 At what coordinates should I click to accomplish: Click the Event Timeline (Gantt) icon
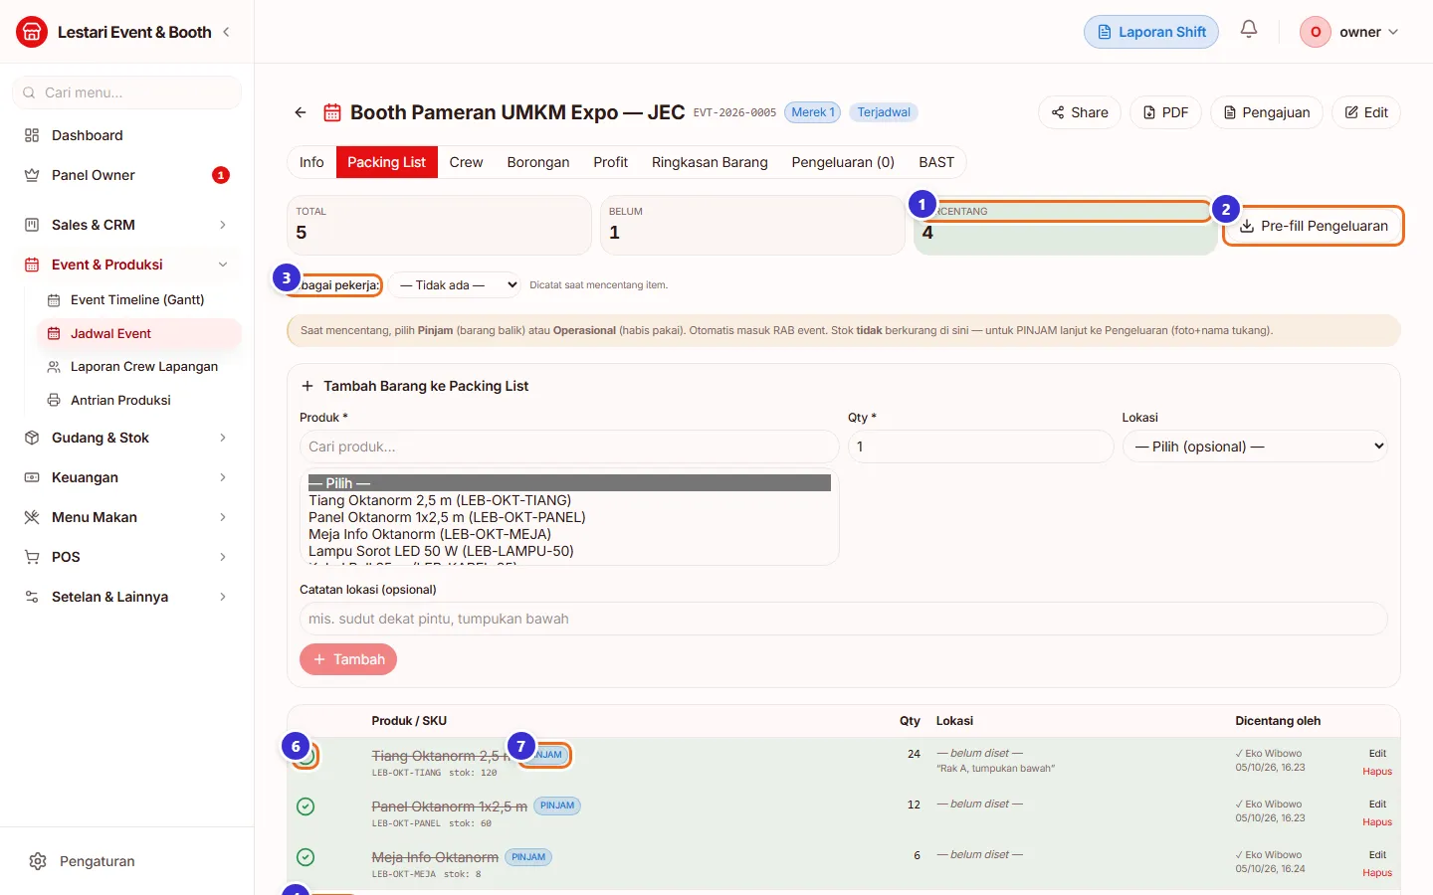[x=54, y=299]
